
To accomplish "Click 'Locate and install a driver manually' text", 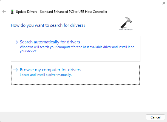I will click(46, 75).
